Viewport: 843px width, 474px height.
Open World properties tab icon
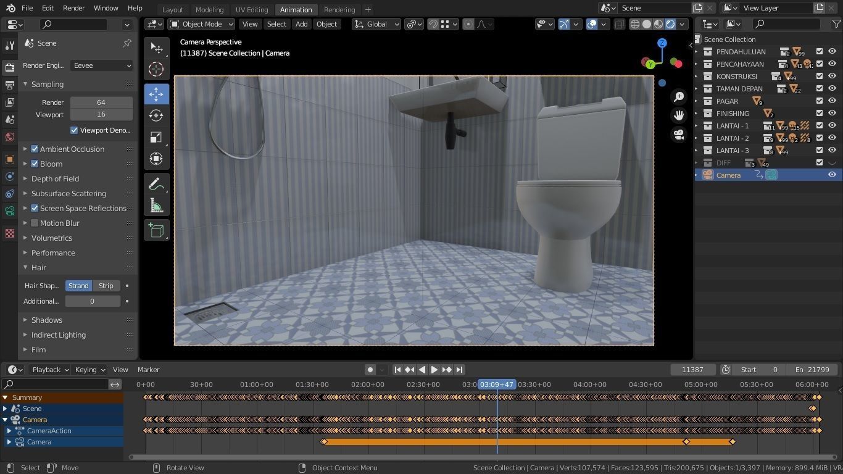[x=9, y=136]
